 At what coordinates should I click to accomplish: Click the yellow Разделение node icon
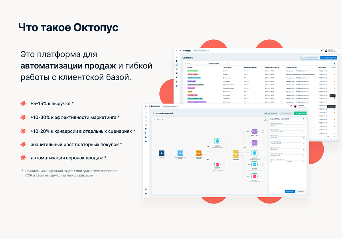pyautogui.click(x=236, y=153)
